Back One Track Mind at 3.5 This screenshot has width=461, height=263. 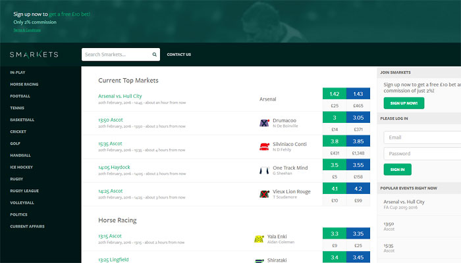pos(335,165)
